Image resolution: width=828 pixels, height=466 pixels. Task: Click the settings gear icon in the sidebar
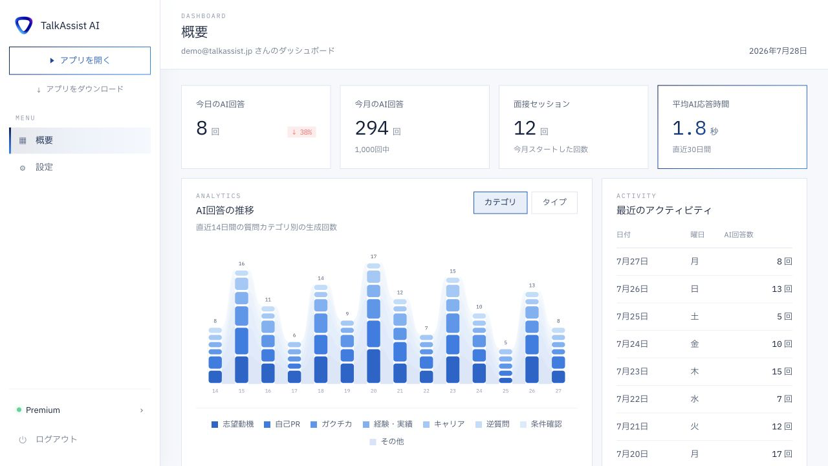(x=23, y=168)
